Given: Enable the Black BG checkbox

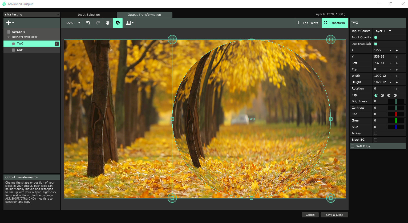Looking at the screenshot, I should tap(375, 140).
